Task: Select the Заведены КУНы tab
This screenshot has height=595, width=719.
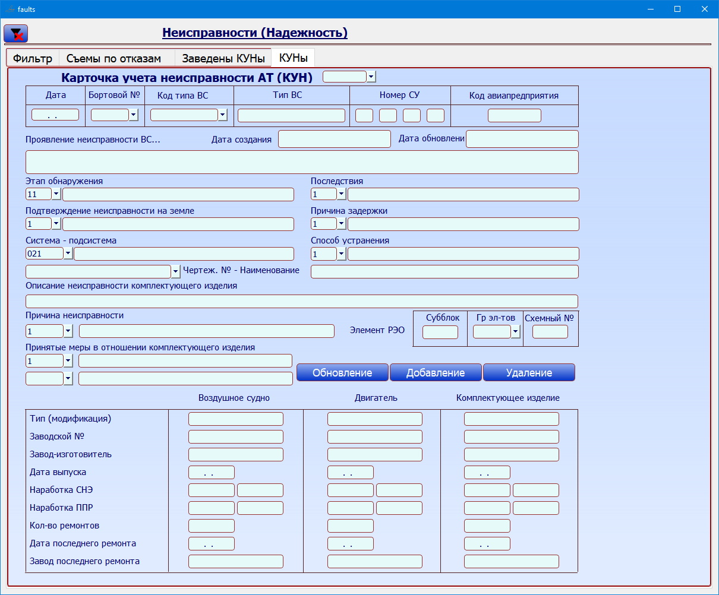Action: (x=223, y=58)
